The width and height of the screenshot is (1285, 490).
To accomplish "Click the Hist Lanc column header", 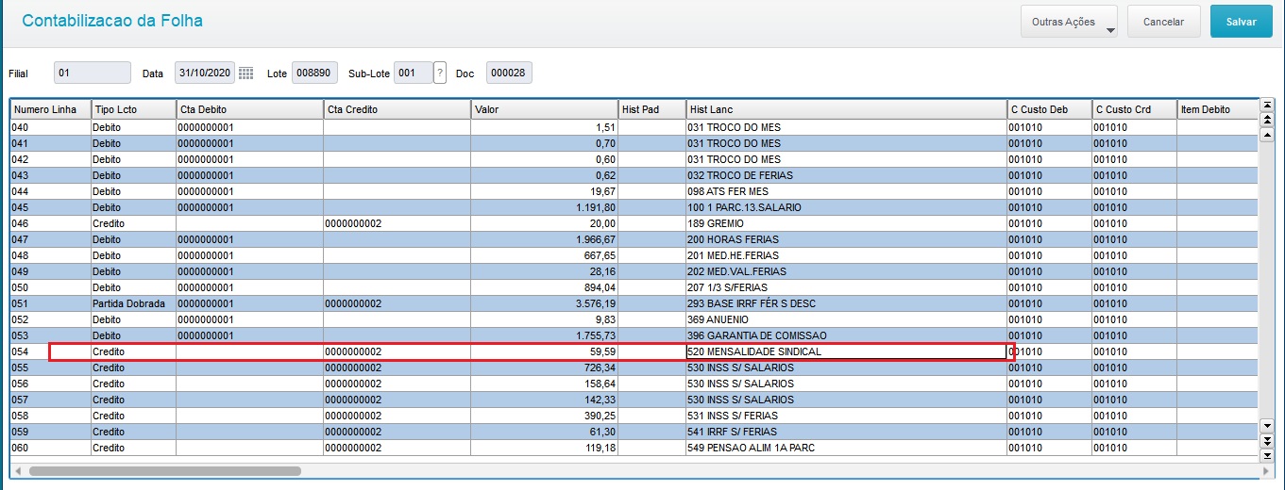I will click(x=847, y=109).
